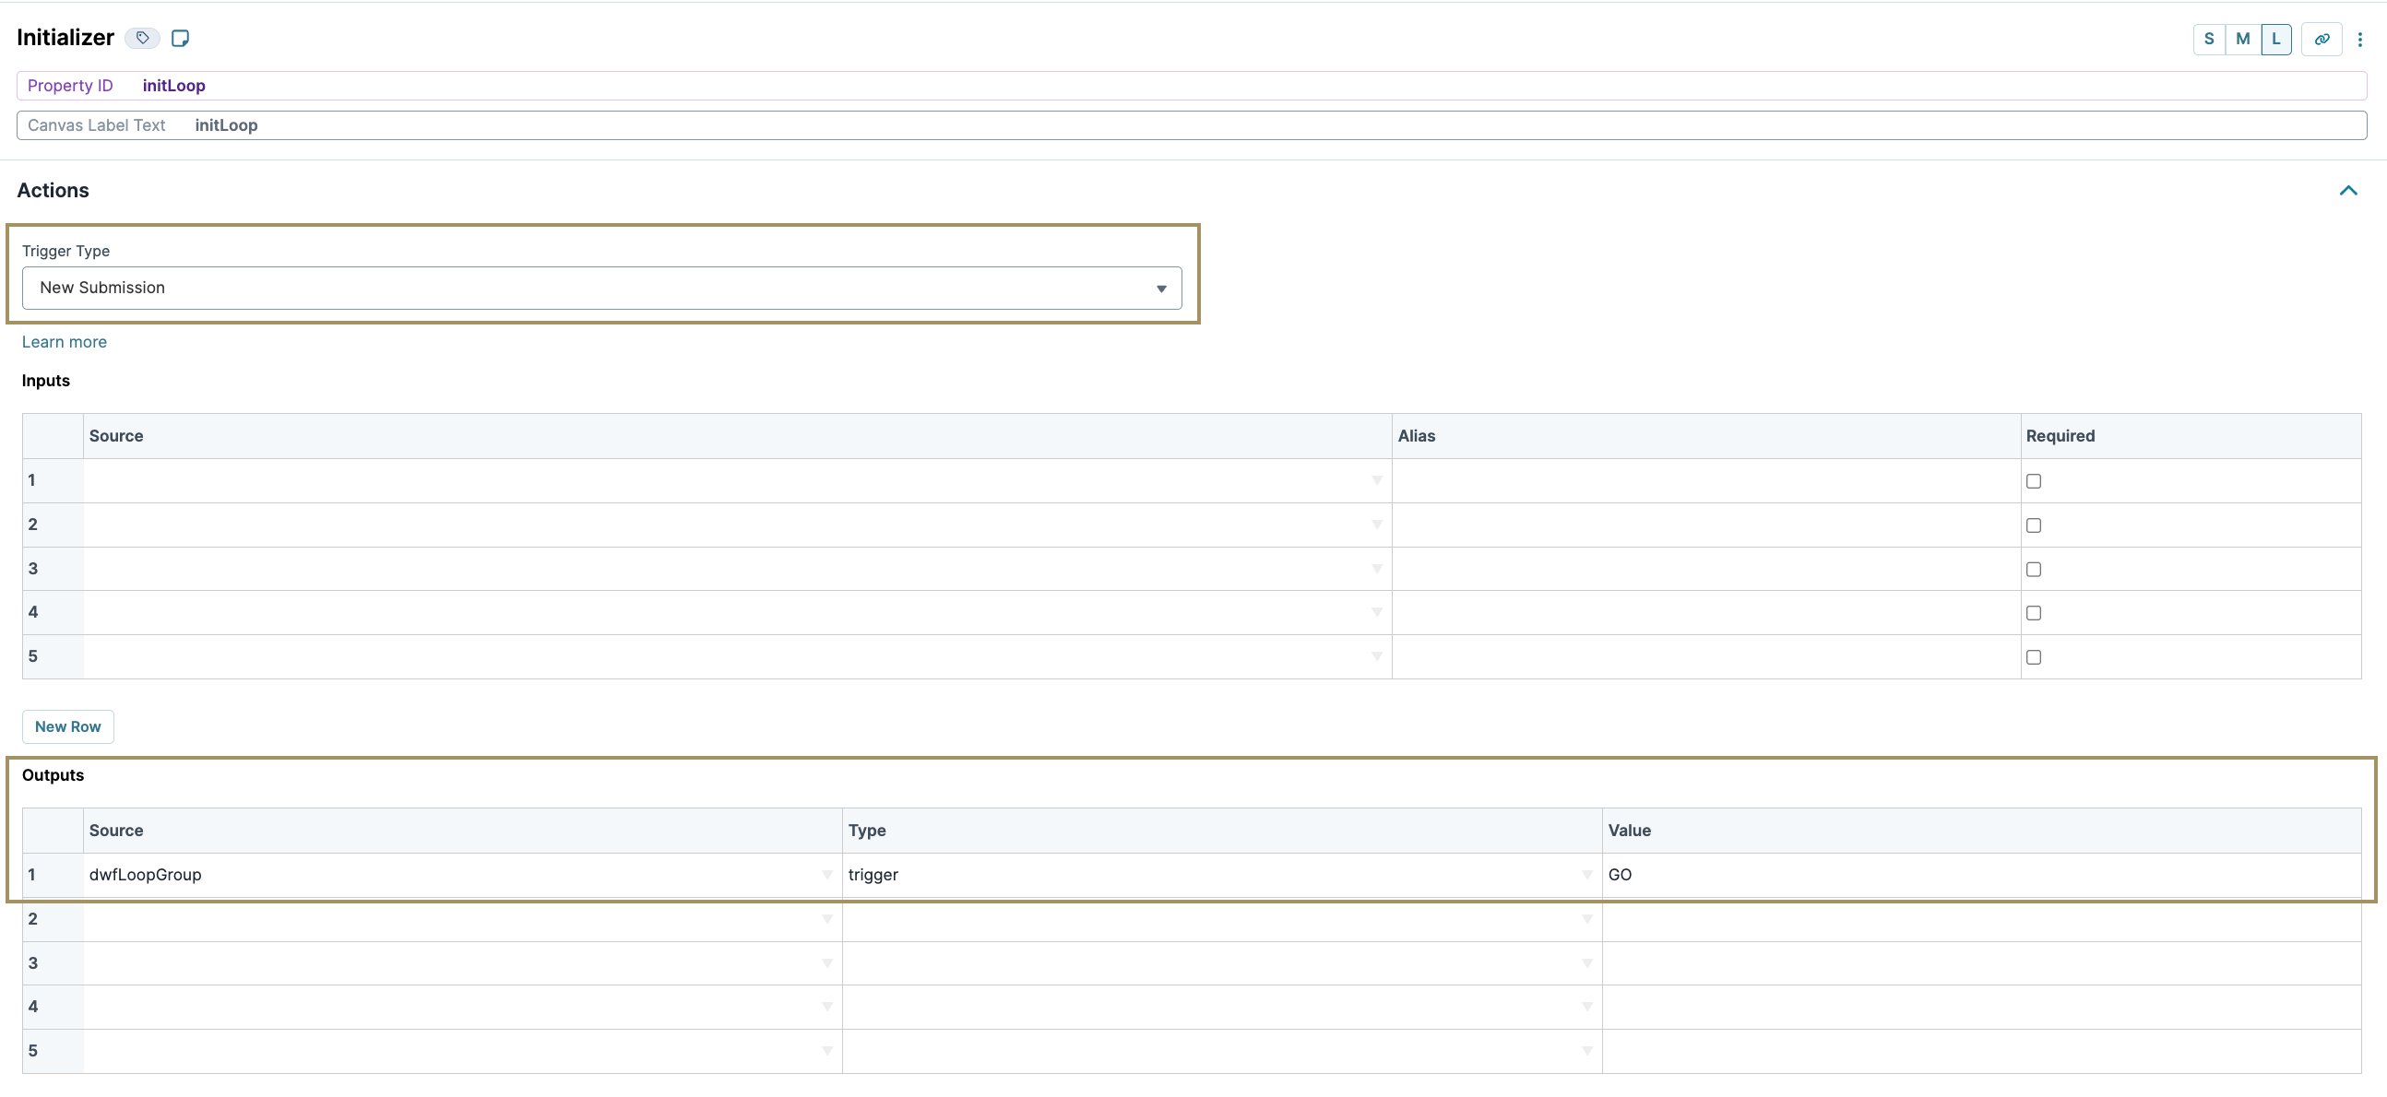The height and width of the screenshot is (1097, 2387).
Task: Select the S size option
Action: click(x=2208, y=39)
